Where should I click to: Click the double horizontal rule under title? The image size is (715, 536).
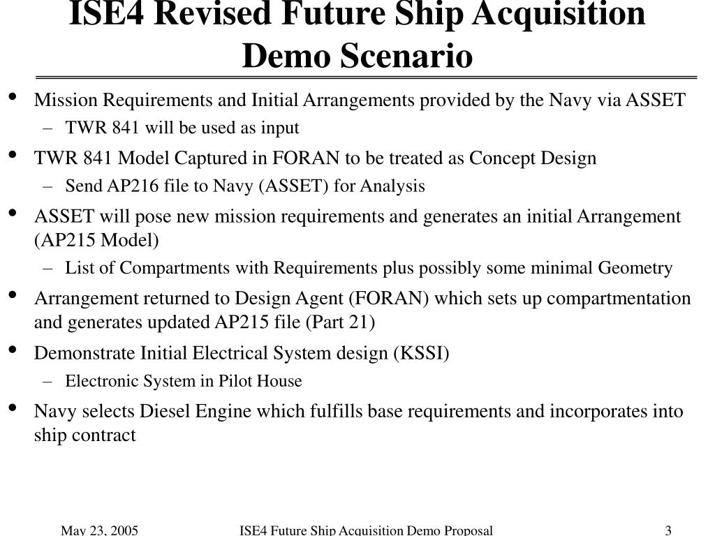[366, 78]
